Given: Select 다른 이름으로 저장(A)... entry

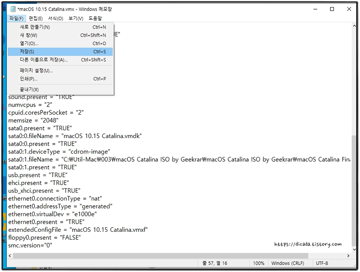Looking at the screenshot, I should [x=60, y=60].
